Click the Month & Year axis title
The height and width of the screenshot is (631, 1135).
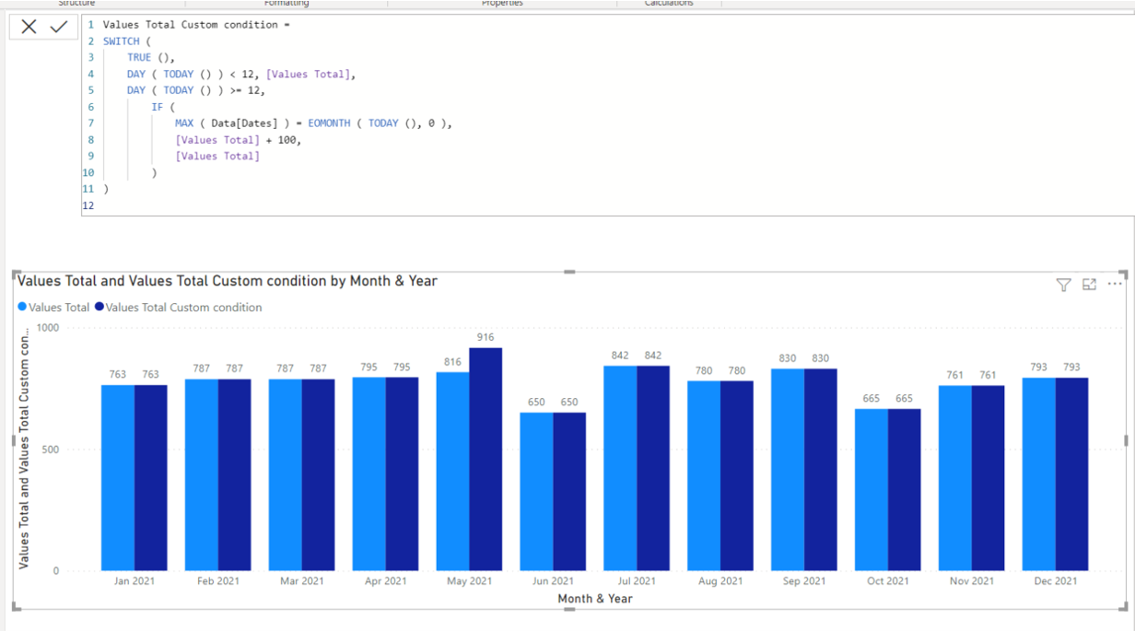(595, 599)
